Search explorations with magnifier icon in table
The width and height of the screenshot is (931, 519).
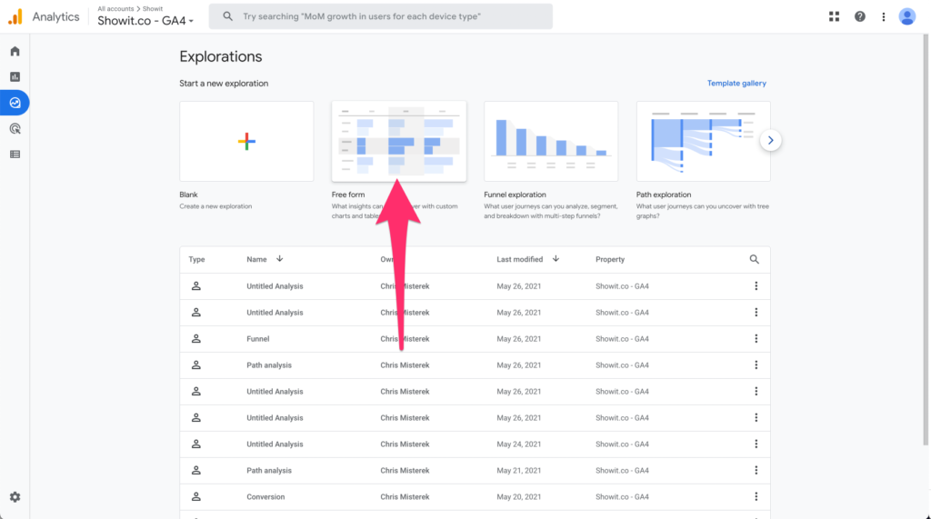[754, 259]
